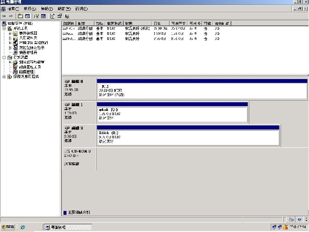Viewport: 309px width, 232px height.
Task: Expand the Local Users and Groups node
Action: [x=10, y=43]
